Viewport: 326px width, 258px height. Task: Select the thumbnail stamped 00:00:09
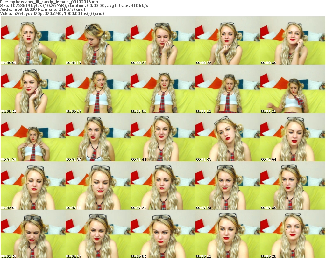33,40
